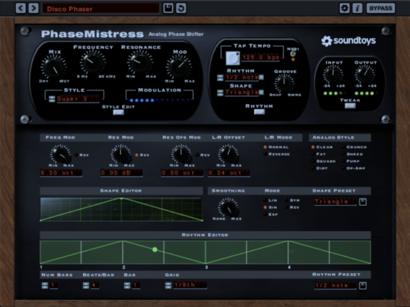Viewport: 410px width, 307px height.
Task: Click the Frequency knob
Action: point(93,62)
